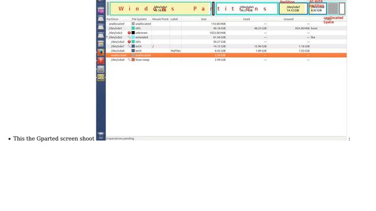Select the /dev/sda2 extended partition row
376x211 pixels.
226,38
